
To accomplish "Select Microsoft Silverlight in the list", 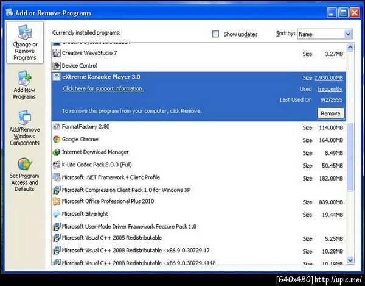I will [199, 214].
